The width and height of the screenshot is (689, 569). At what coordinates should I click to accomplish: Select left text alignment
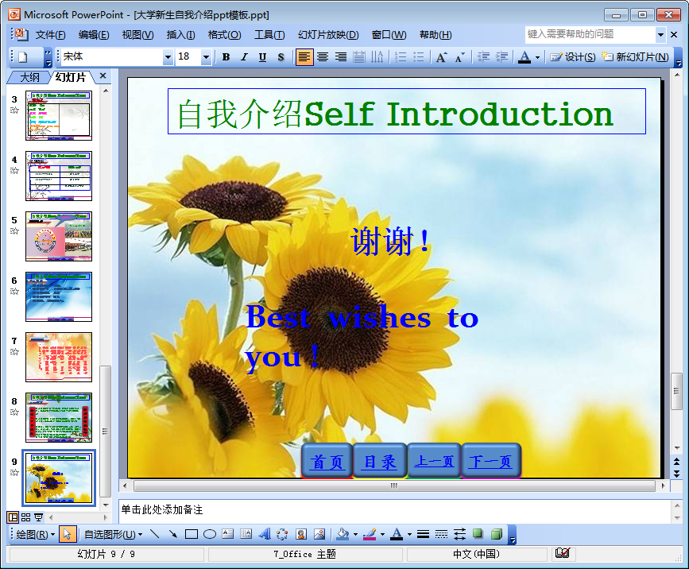304,57
